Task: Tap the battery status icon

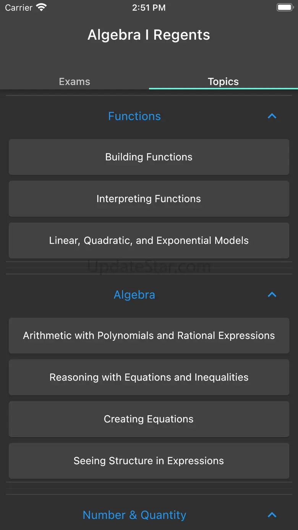Action: point(285,7)
